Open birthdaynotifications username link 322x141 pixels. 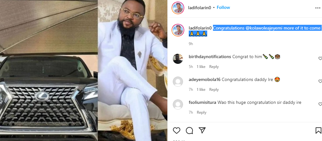[209, 57]
